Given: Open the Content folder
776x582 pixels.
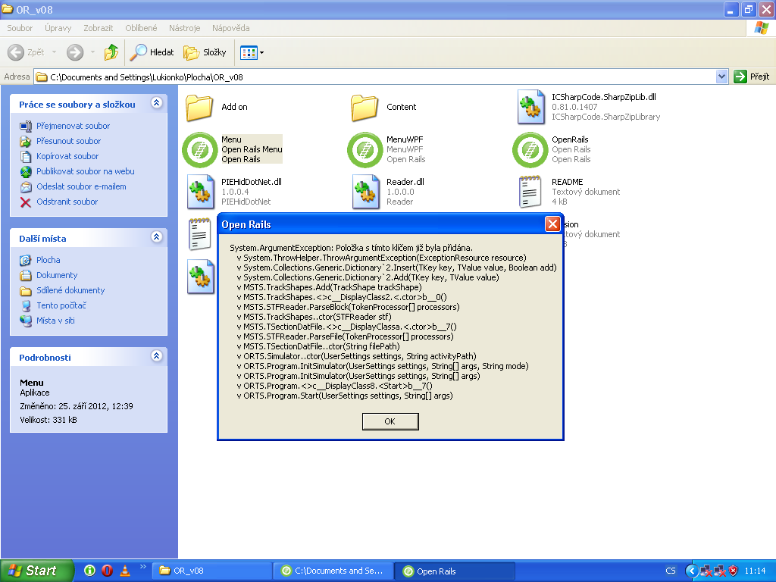Looking at the screenshot, I should pyautogui.click(x=365, y=108).
